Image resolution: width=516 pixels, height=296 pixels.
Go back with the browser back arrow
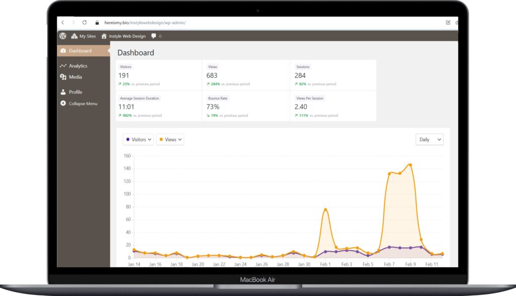click(x=63, y=23)
